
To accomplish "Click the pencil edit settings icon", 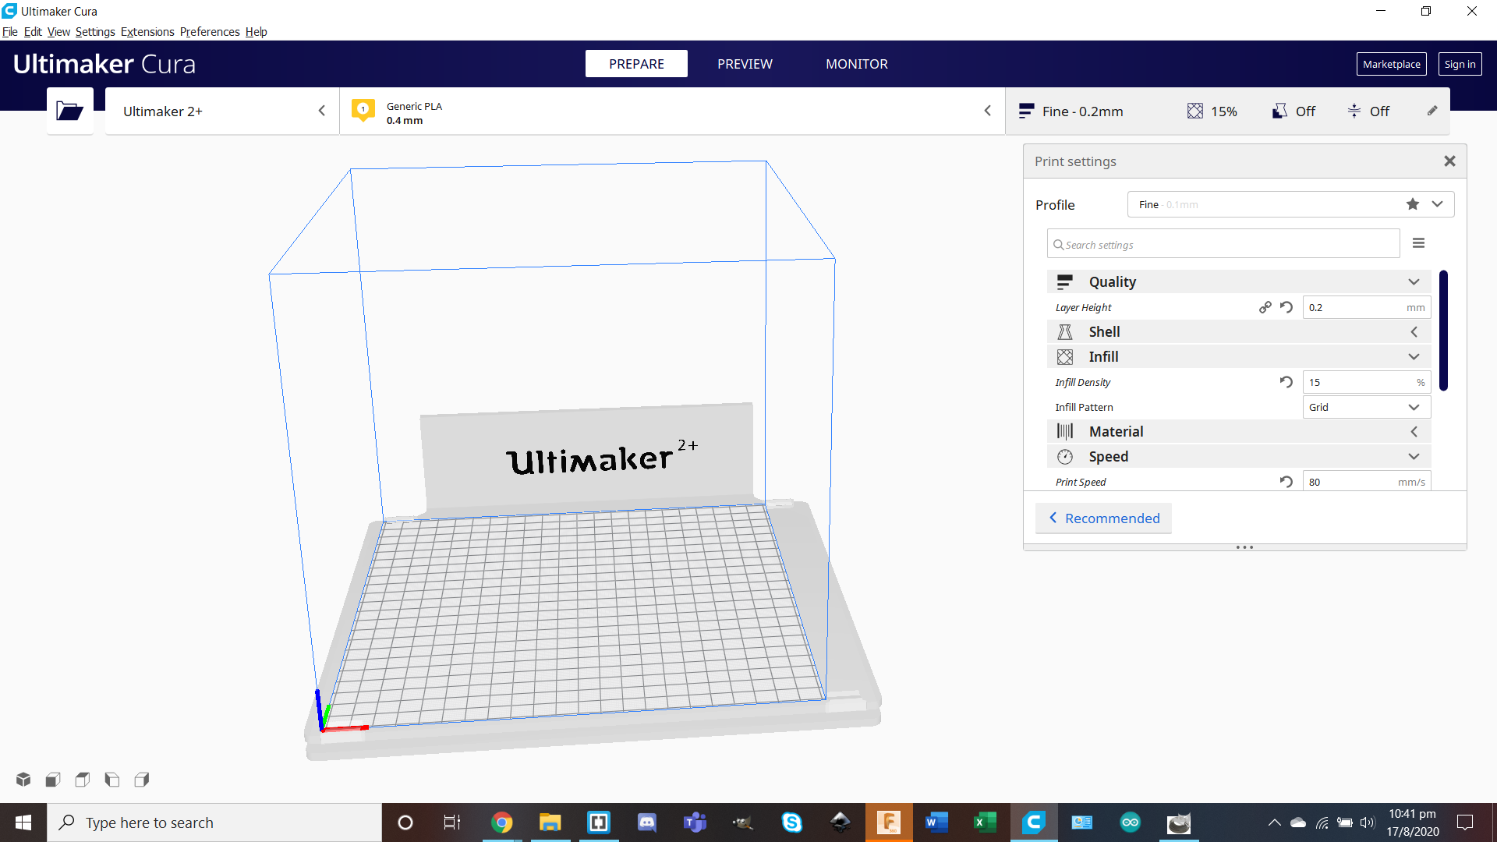I will click(x=1432, y=111).
